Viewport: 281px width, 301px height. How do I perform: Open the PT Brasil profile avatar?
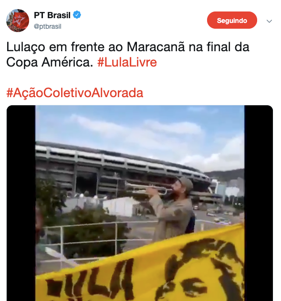[18, 21]
